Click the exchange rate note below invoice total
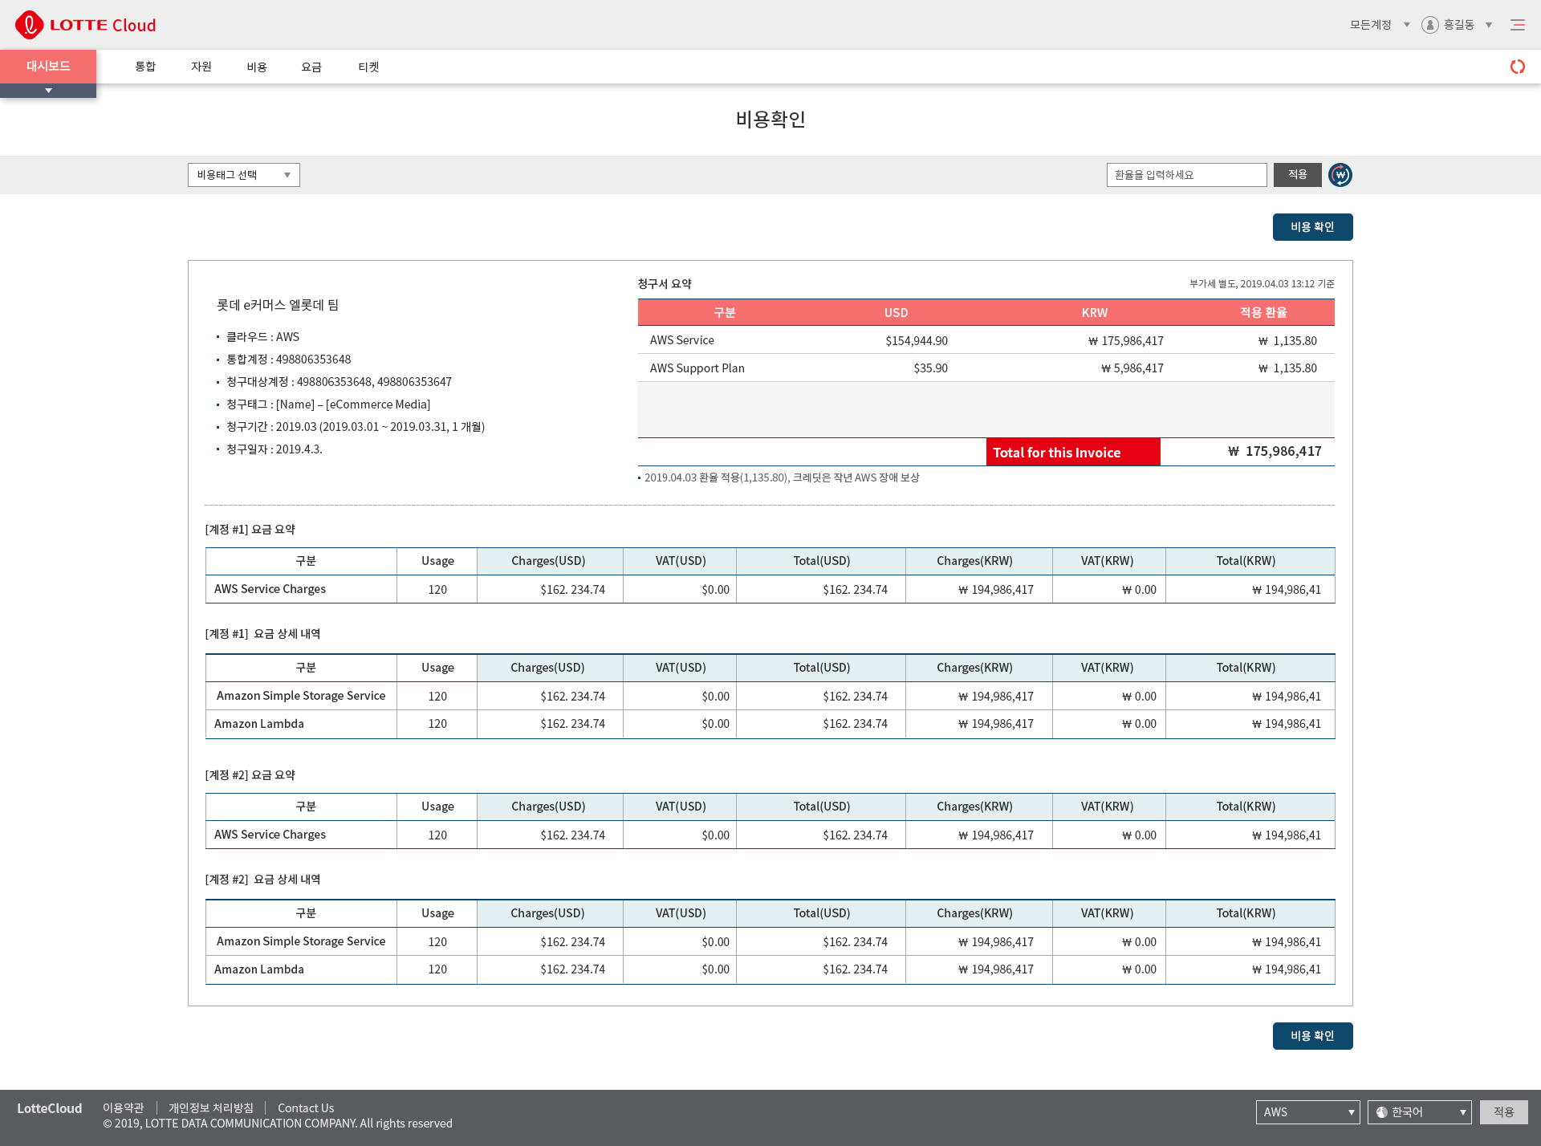Viewport: 1541px width, 1146px height. click(782, 477)
